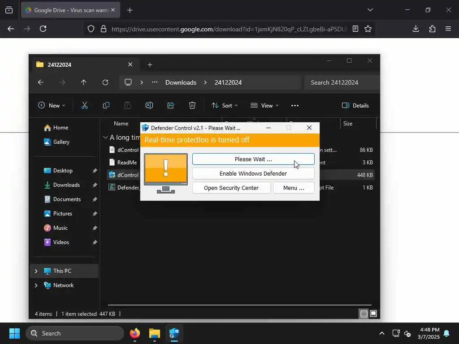The height and width of the screenshot is (344, 459).
Task: Close the 24122024 Explorer tab
Action: (x=130, y=64)
